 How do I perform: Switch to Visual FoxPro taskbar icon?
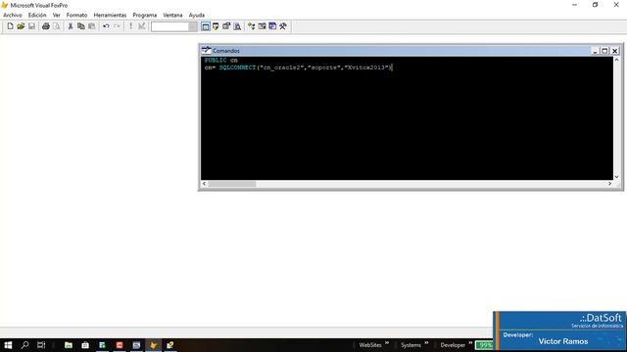point(153,345)
